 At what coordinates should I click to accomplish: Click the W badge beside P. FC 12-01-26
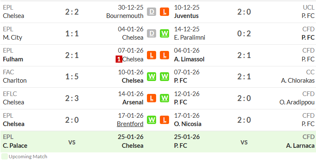pyautogui.click(x=164, y=98)
